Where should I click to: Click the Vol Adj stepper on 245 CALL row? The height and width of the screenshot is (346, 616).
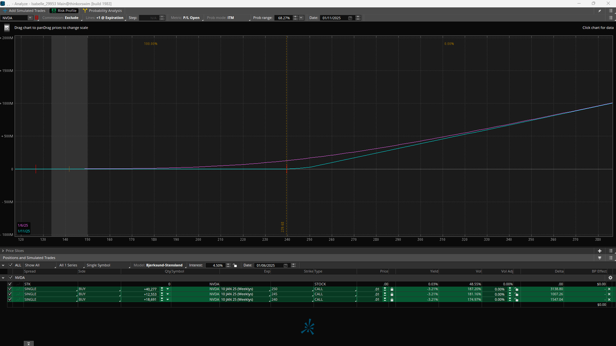[x=510, y=294]
